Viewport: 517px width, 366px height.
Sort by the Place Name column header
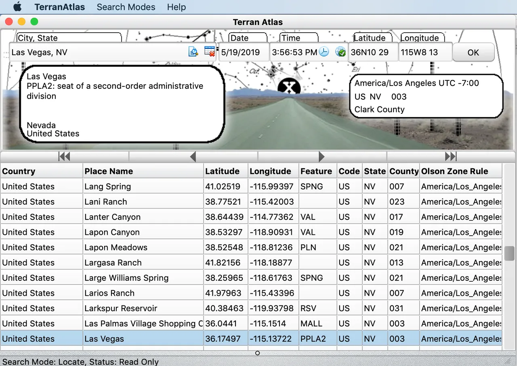143,171
